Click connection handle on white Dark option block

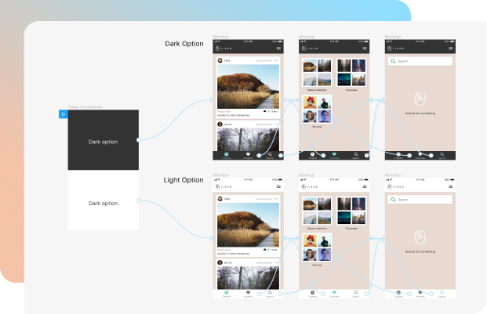(x=139, y=200)
